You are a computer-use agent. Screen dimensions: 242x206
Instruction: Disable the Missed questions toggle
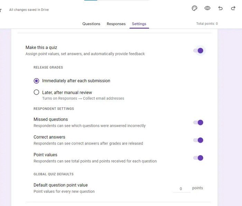click(198, 122)
